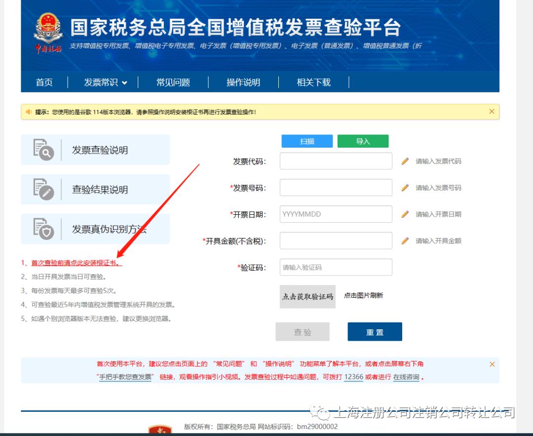Click the 扫描 button
Screen dimensions: 533x436
[307, 141]
